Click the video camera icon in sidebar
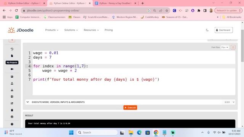Image resolution: width=244 pixels, height=137 pixels. click(x=12, y=69)
